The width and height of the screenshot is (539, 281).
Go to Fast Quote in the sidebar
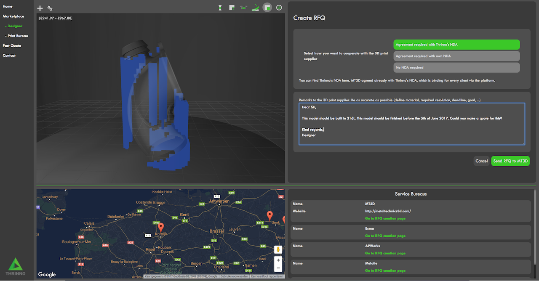[x=12, y=45]
